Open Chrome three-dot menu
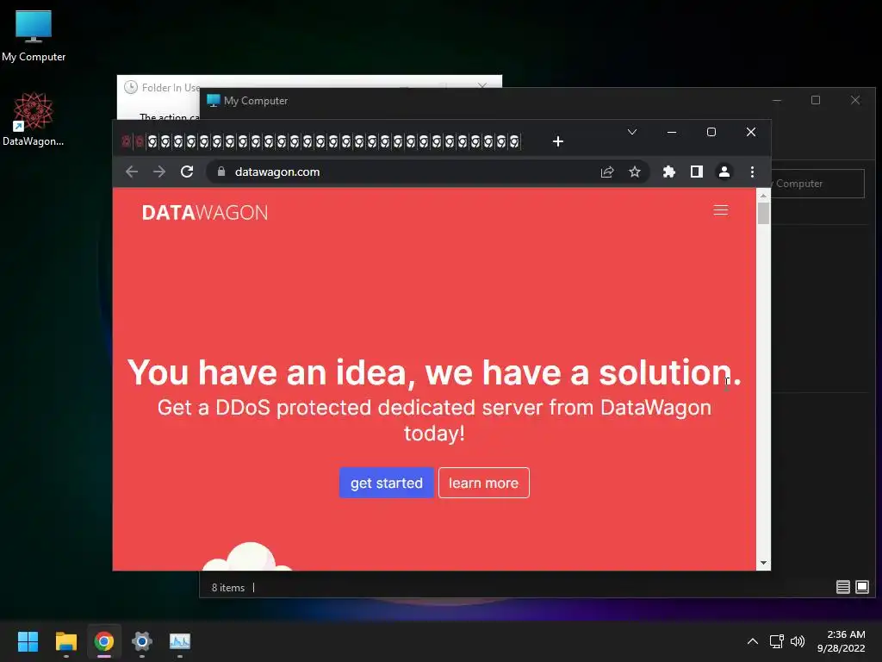 (752, 172)
